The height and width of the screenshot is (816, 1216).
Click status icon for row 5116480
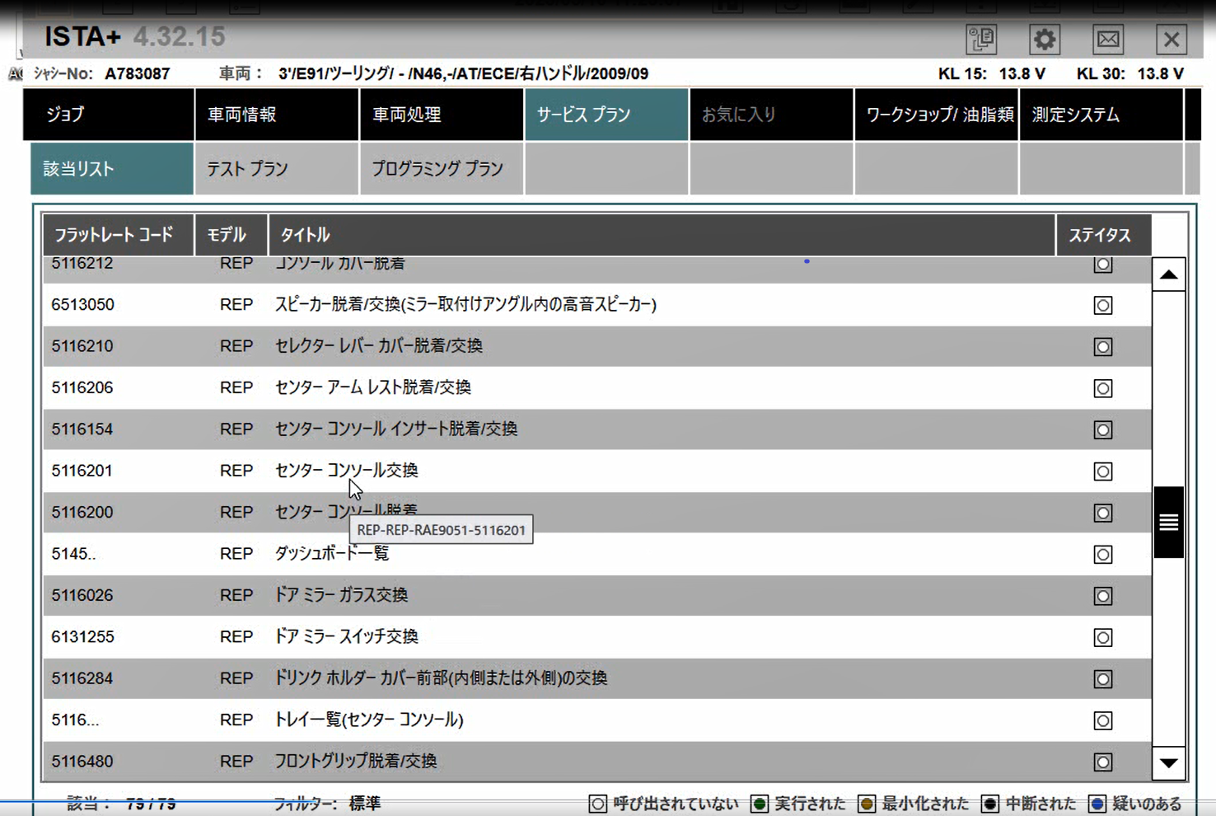tap(1103, 762)
